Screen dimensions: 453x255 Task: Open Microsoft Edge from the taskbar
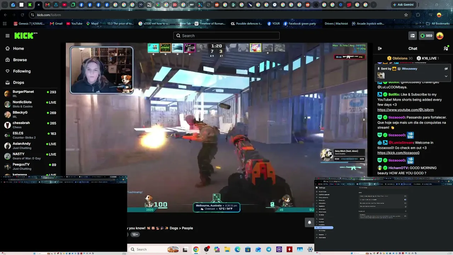(237, 249)
